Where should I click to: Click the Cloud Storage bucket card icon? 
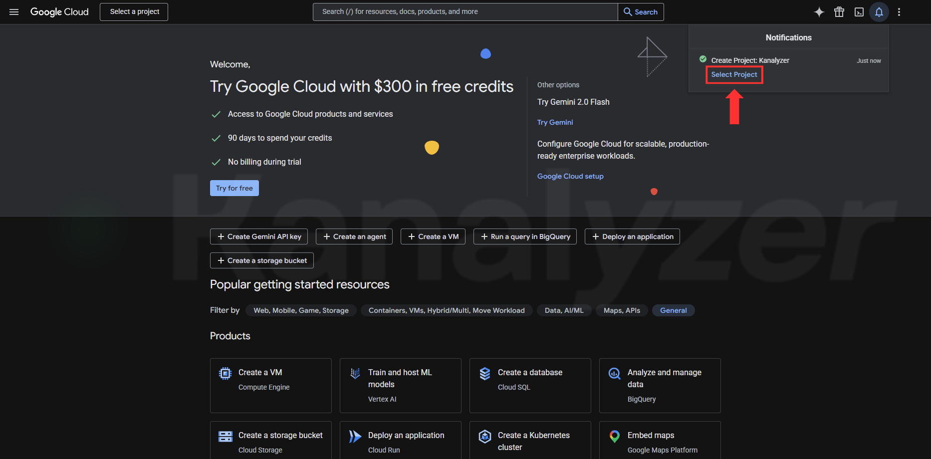click(226, 437)
